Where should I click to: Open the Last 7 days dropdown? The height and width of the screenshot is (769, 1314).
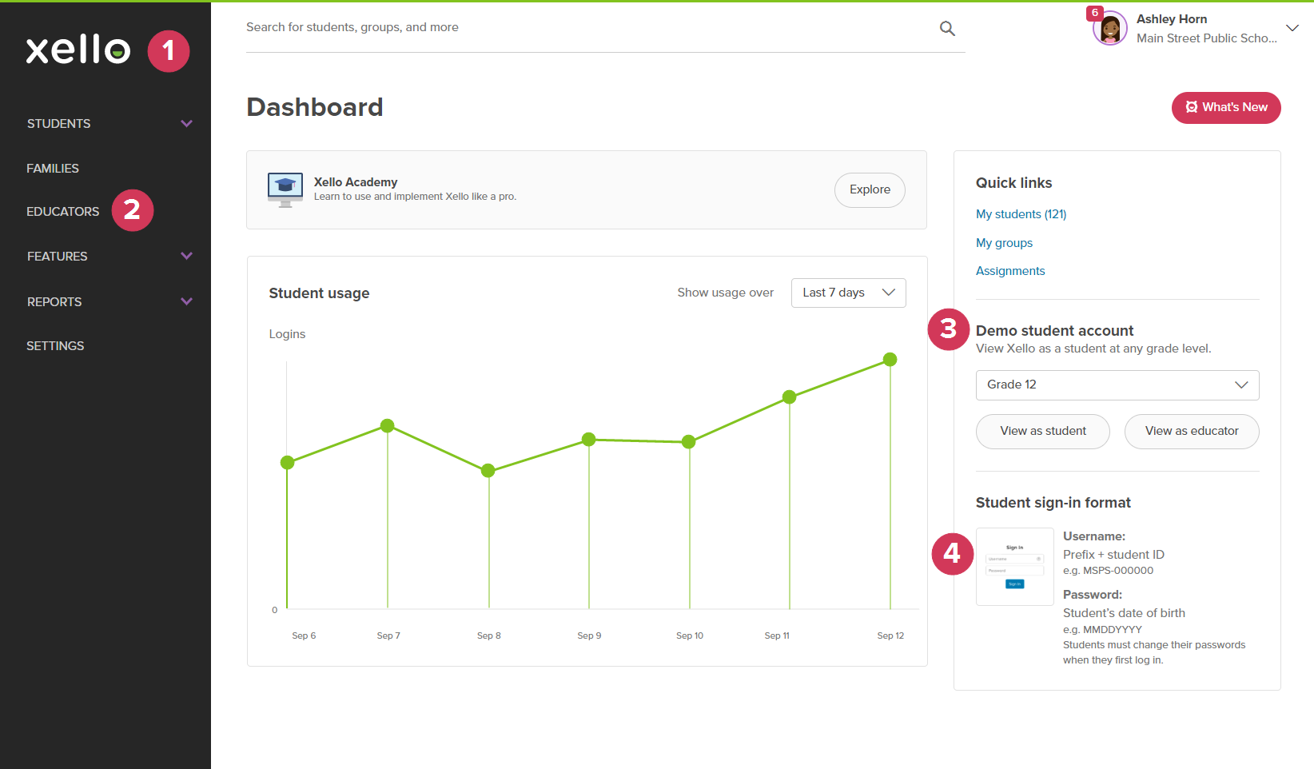(x=848, y=293)
